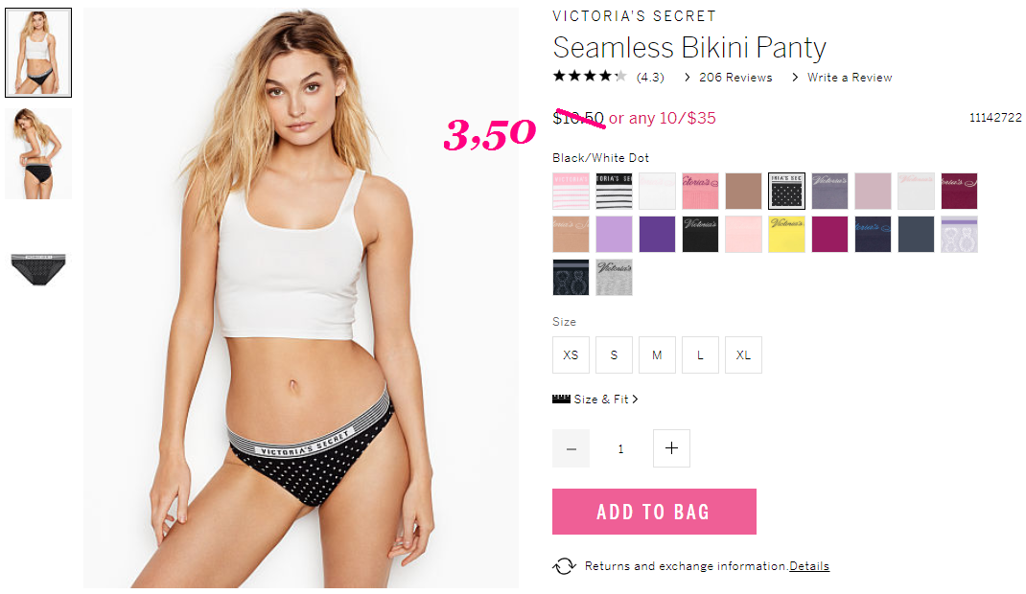Select size XS

571,354
